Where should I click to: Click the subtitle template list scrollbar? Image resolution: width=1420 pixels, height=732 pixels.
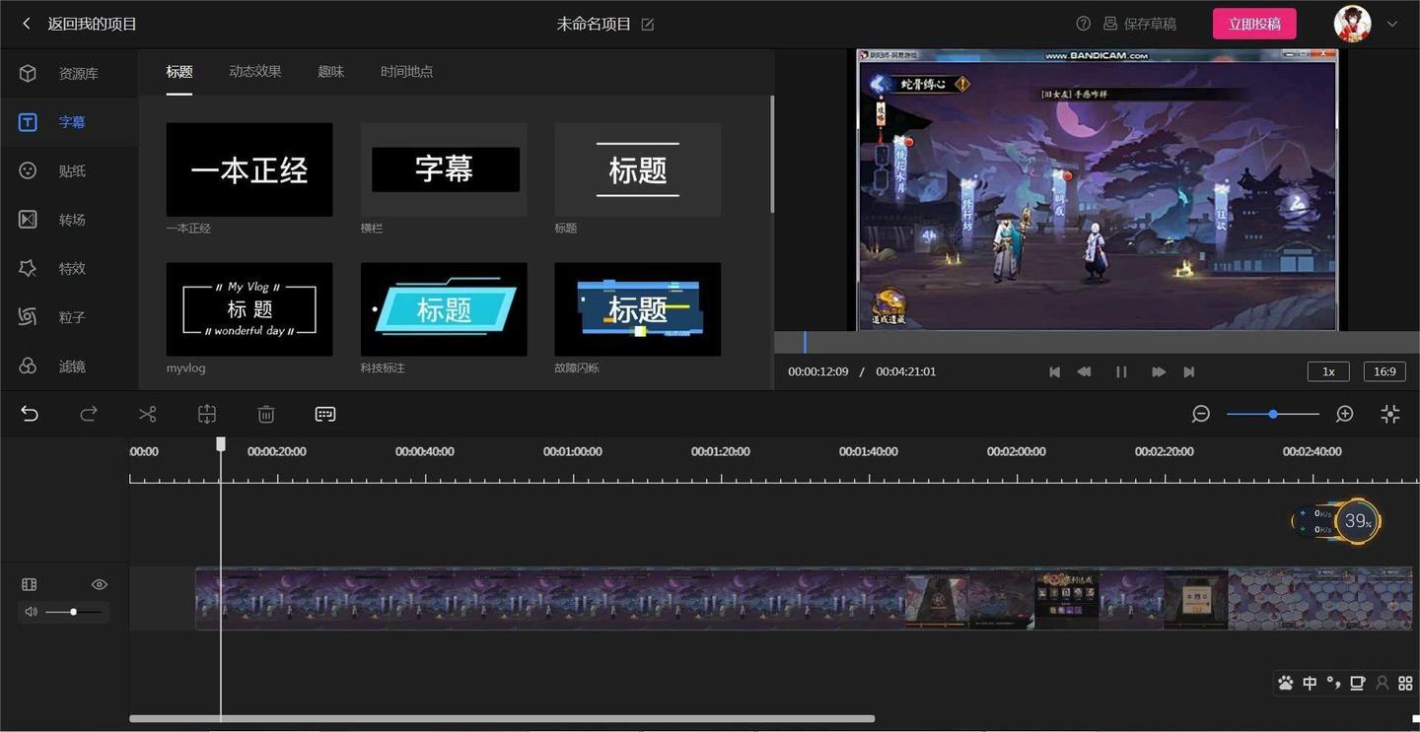pyautogui.click(x=772, y=155)
